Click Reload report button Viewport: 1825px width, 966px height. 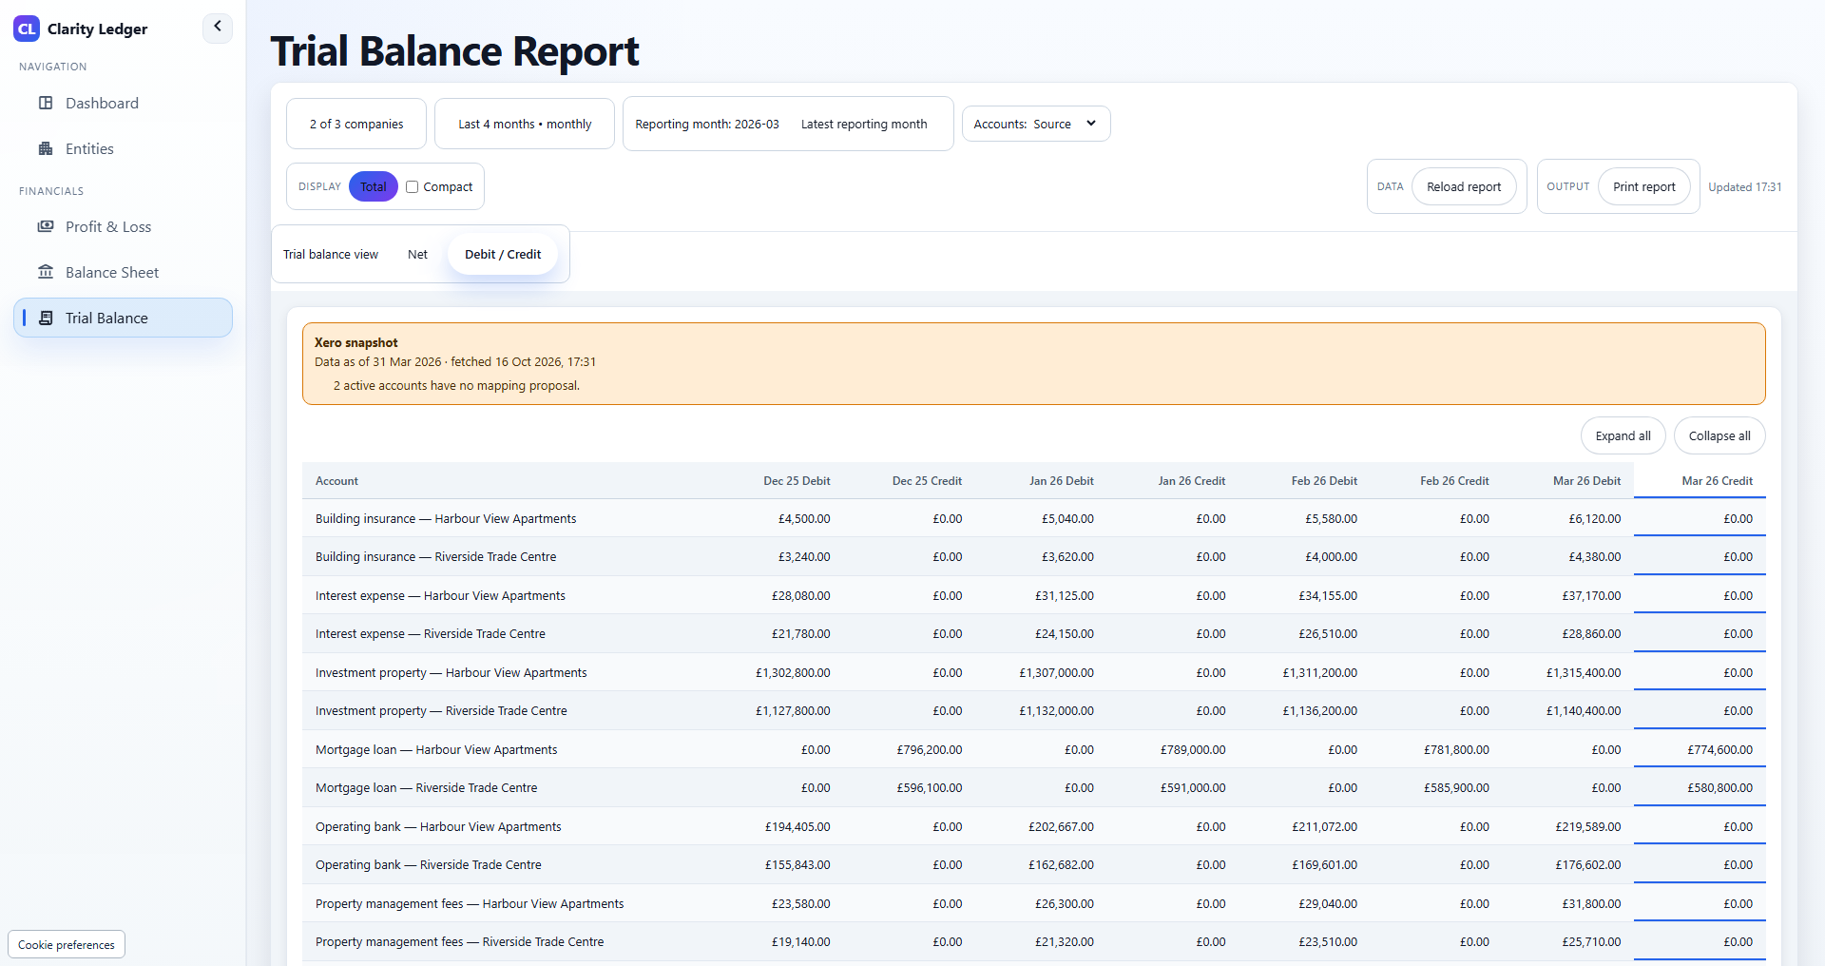pos(1464,186)
